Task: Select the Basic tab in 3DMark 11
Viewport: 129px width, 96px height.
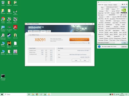Action: [30, 31]
